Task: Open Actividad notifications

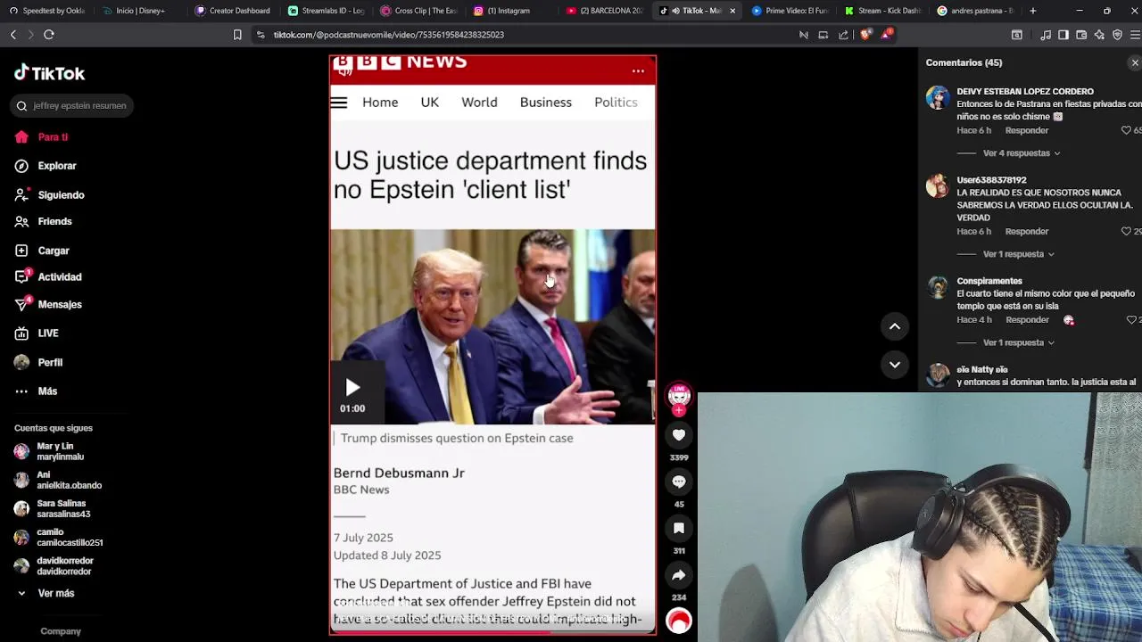Action: point(48,277)
